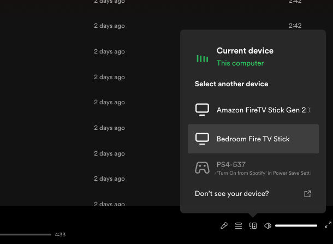The width and height of the screenshot is (333, 244).
Task: Select the PS4-537 device entry
Action: (x=253, y=168)
